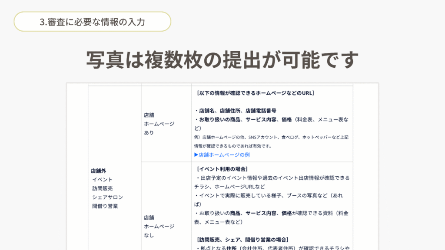Click the ホームページなどのURL bracketed header
The image size is (445, 250).
[255, 93]
